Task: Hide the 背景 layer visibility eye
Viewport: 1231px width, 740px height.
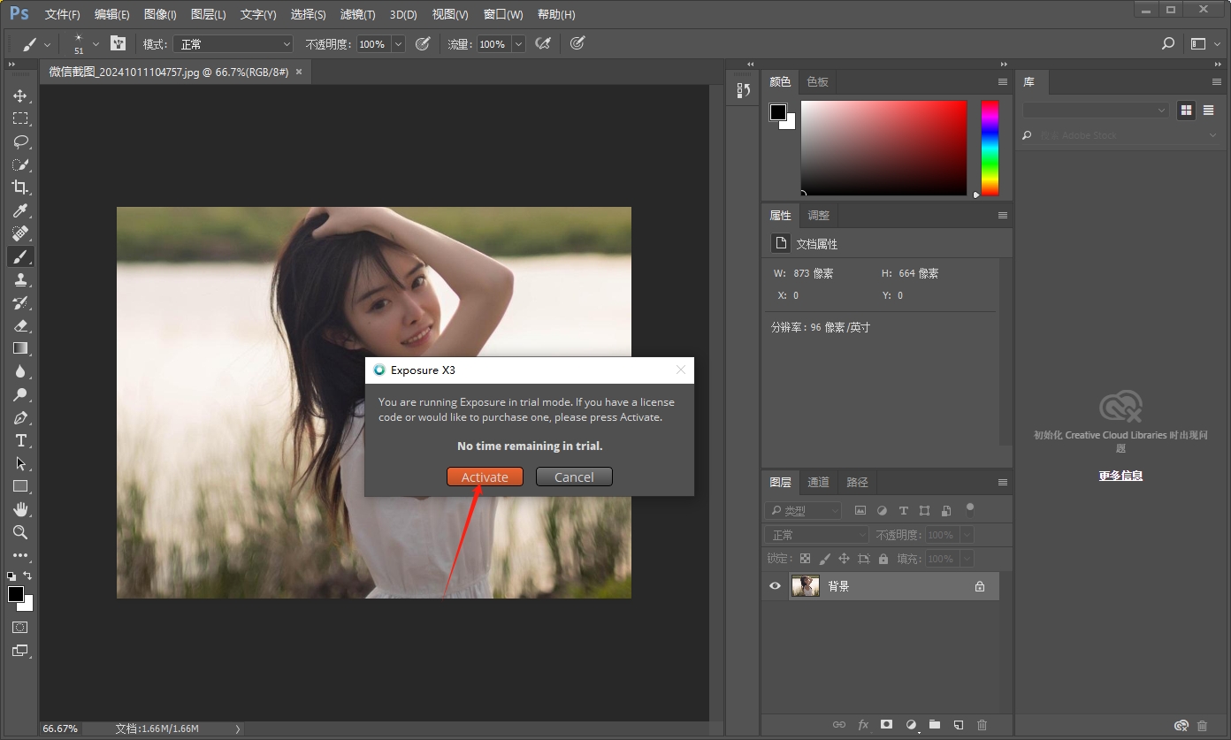Action: tap(776, 586)
